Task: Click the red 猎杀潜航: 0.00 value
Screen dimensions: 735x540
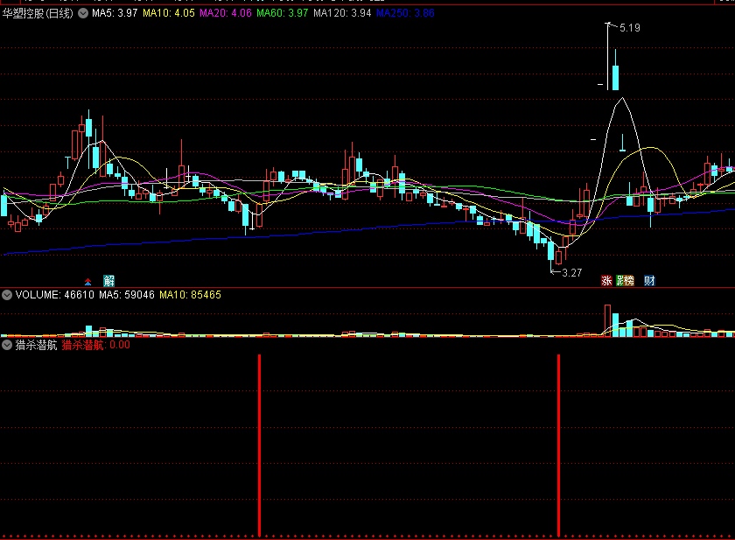Action: (96, 346)
